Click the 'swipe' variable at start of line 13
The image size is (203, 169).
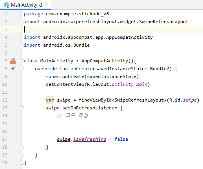tap(53, 108)
